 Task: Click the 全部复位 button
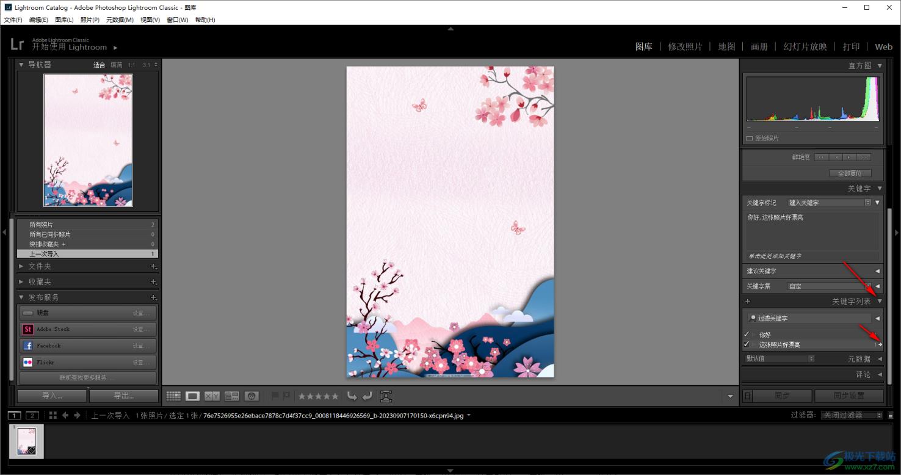(x=850, y=173)
